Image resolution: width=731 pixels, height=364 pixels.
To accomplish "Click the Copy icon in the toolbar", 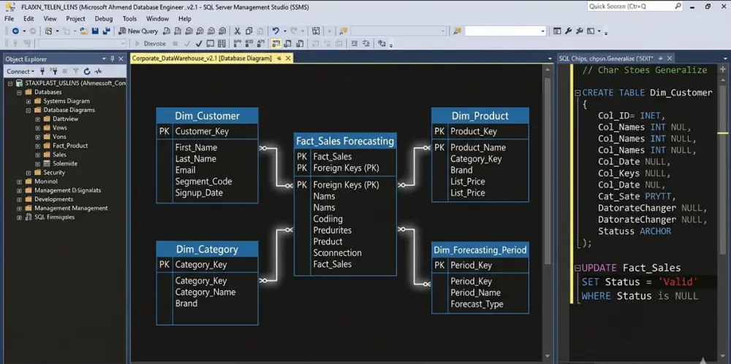I will (249, 31).
